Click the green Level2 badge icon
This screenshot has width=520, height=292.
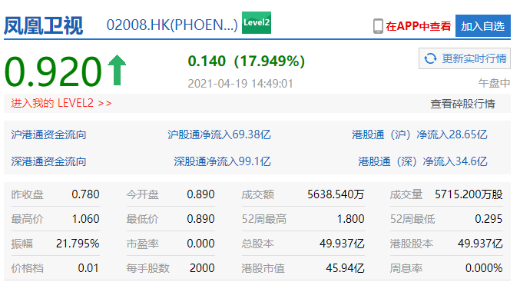(257, 22)
